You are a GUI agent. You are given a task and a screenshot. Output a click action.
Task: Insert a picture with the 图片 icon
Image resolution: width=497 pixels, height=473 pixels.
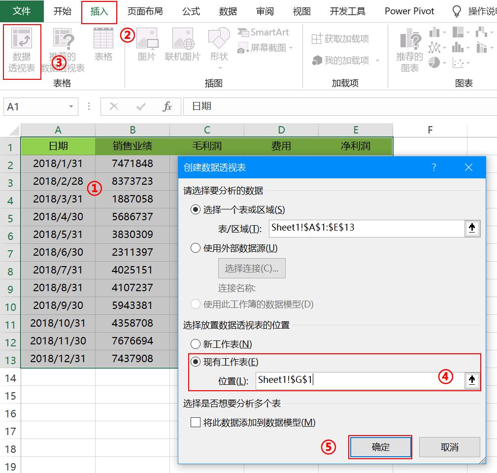coord(147,38)
